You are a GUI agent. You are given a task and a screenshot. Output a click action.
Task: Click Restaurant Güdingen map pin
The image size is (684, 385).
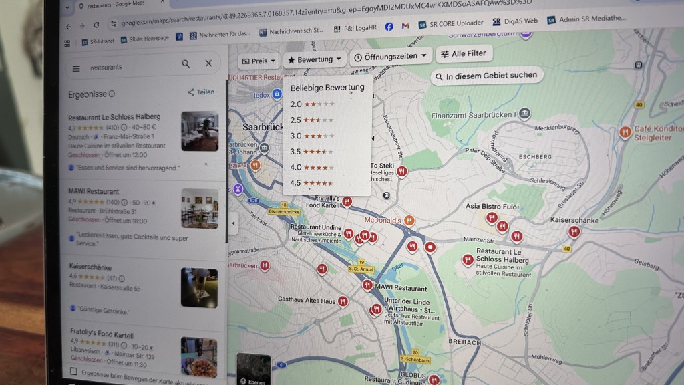tap(434, 380)
